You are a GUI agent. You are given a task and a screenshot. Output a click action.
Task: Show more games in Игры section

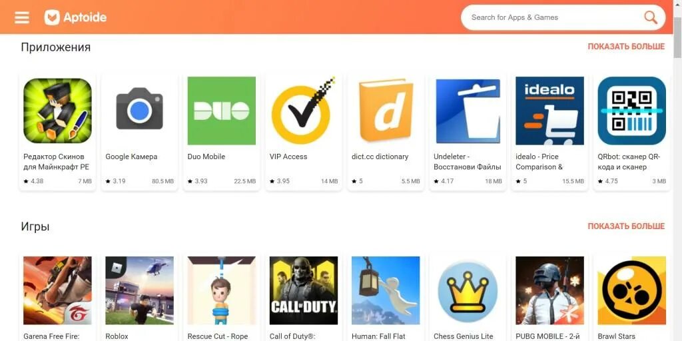(626, 226)
